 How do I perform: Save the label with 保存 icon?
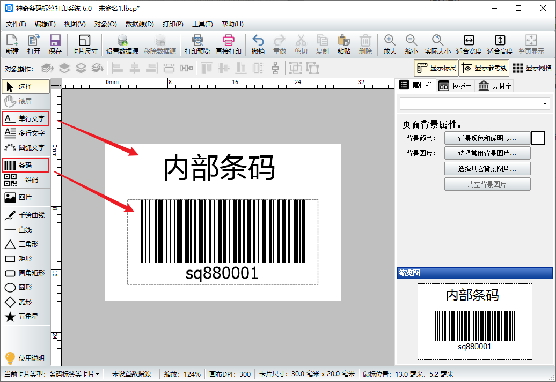pos(55,44)
